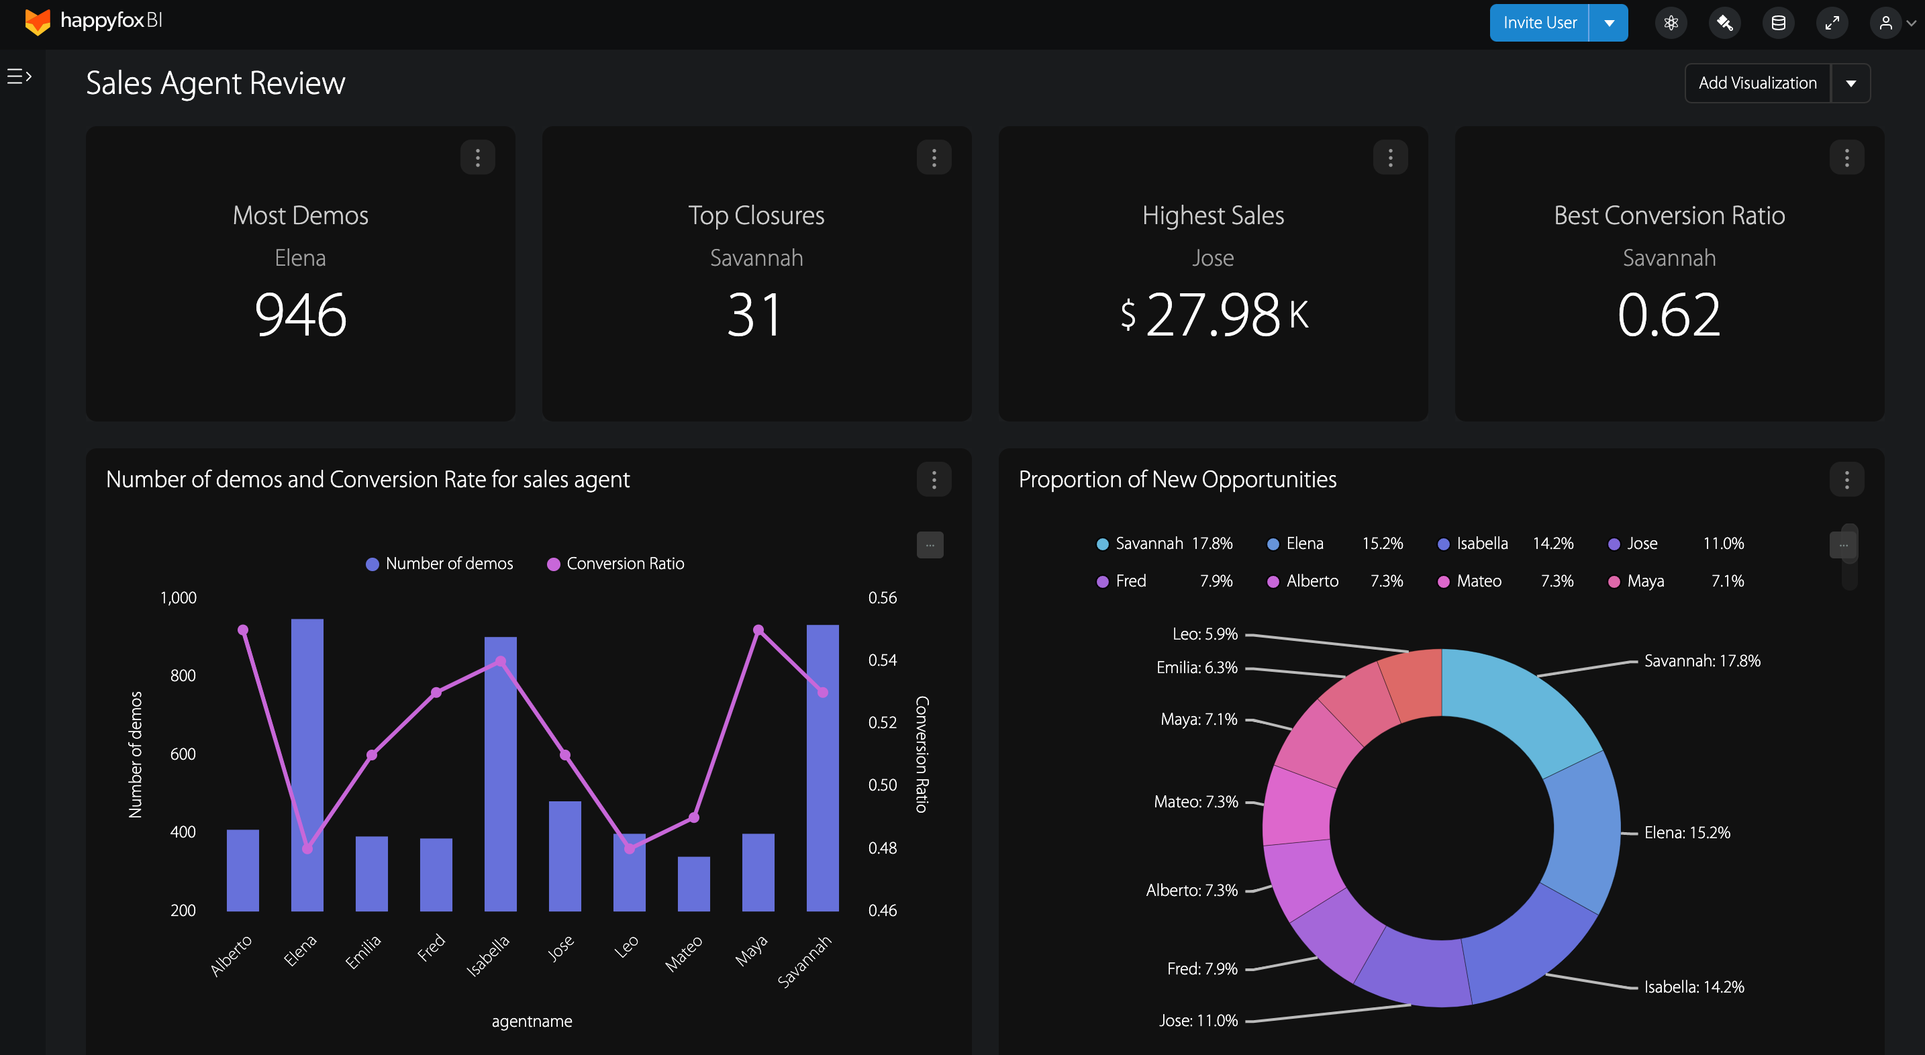Screen dimensions: 1925x1055
Task: Click the 'Fred: 7.9%' donut label
Action: [x=1202, y=968]
